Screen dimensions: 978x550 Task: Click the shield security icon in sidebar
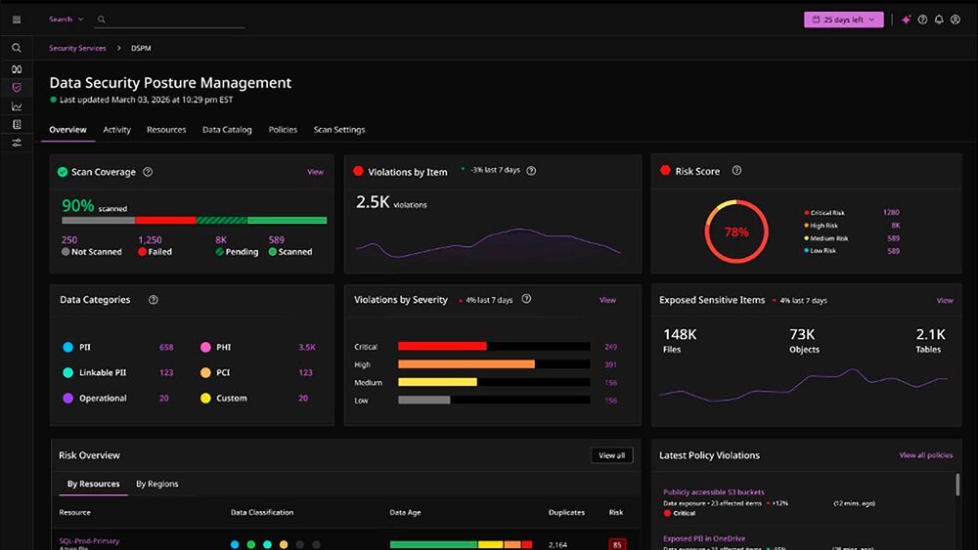(17, 88)
